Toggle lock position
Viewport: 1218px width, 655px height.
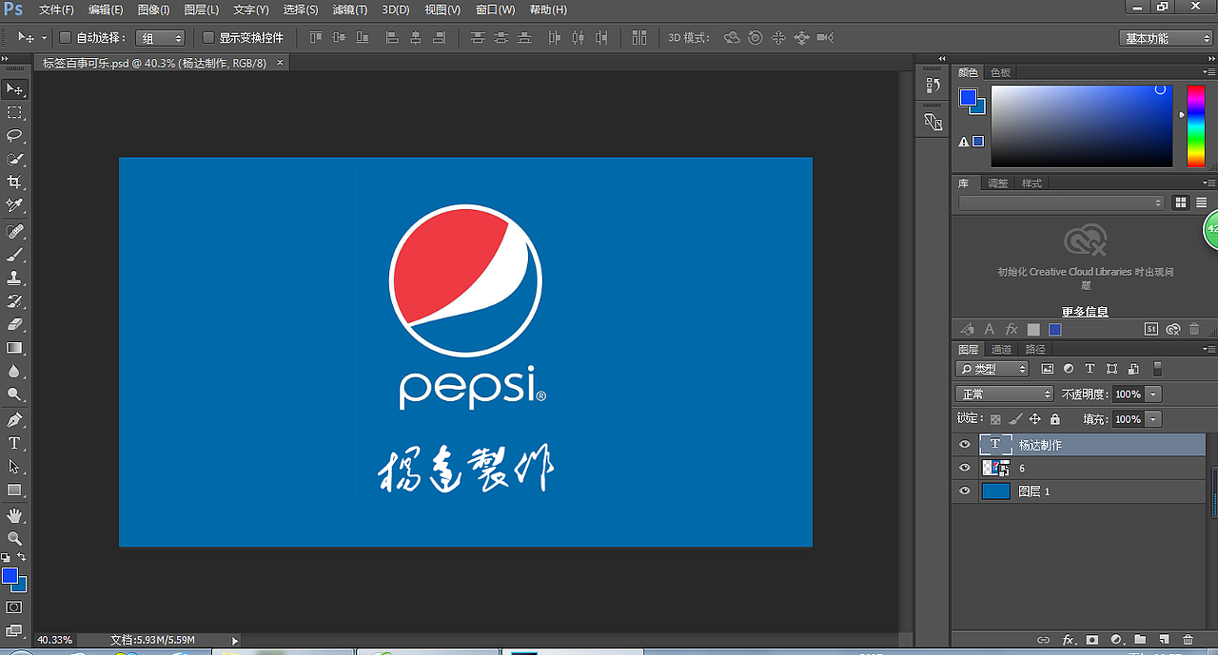(x=1035, y=418)
